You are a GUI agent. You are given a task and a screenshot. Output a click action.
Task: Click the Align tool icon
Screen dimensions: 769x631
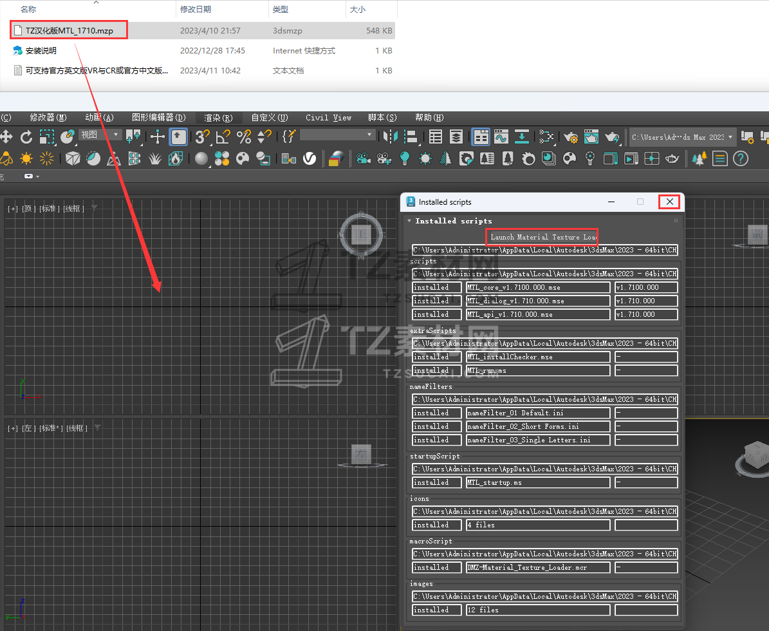(411, 137)
